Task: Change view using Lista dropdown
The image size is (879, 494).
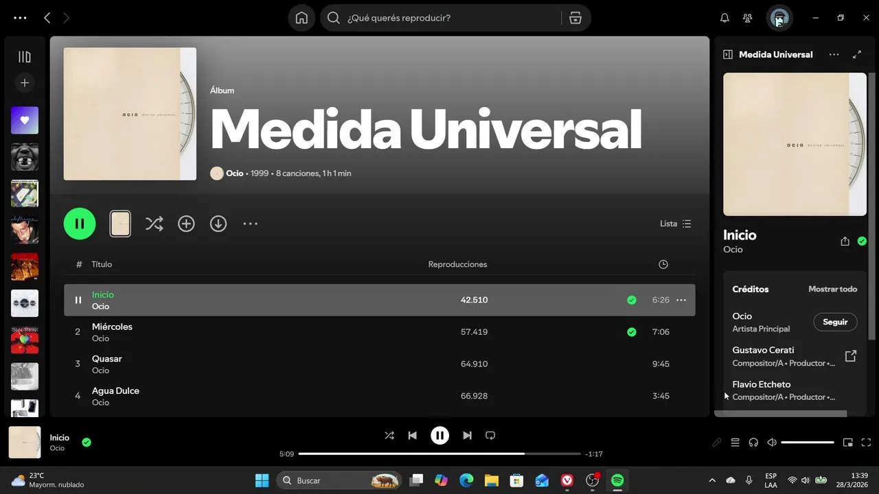Action: pyautogui.click(x=676, y=224)
